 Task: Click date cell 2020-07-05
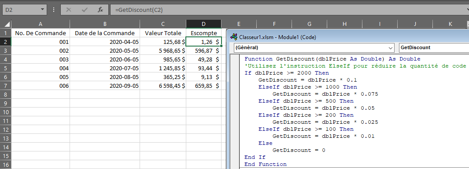[105, 68]
